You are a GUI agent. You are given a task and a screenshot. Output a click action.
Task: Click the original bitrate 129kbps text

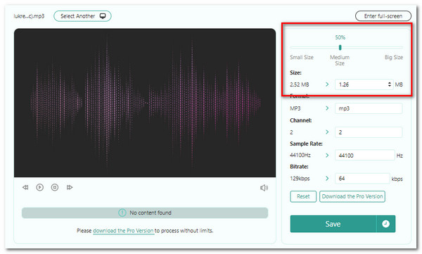click(300, 179)
